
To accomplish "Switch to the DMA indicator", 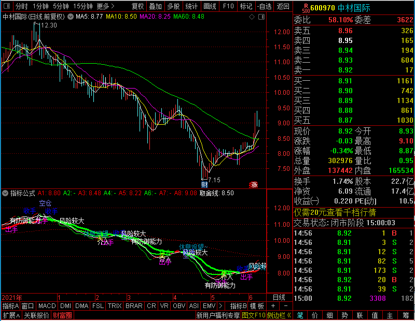I will tap(81, 306).
